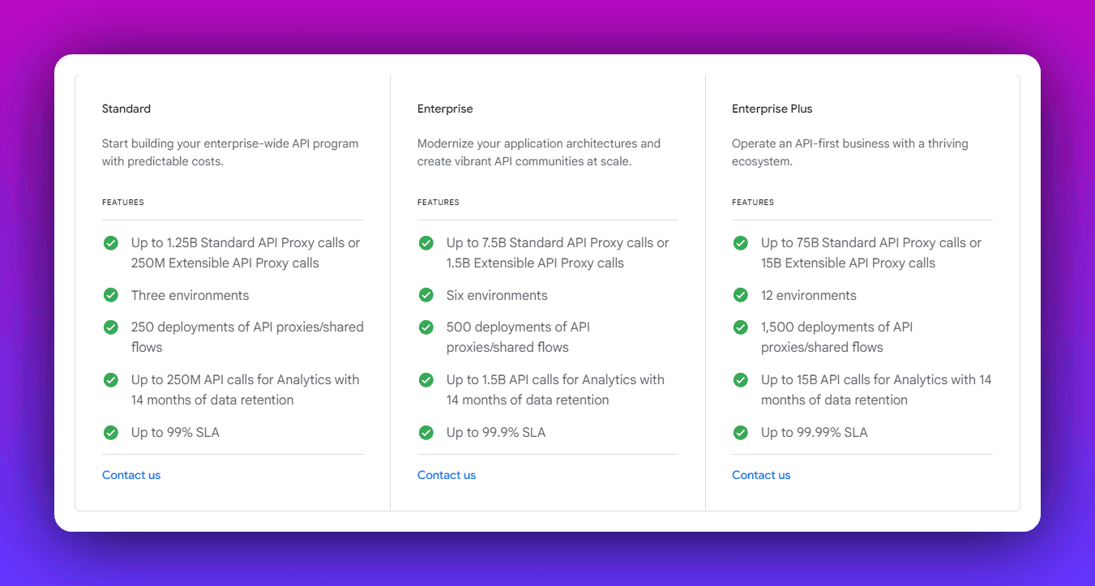Viewport: 1095px width, 586px height.
Task: Click check icon beside Up to 99% SLA
Action: [111, 433]
